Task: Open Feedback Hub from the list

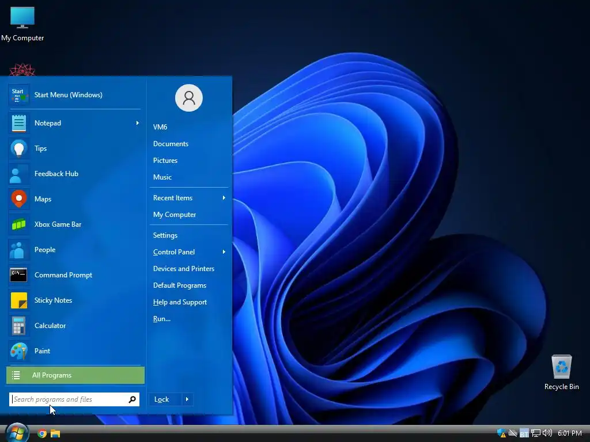Action: (x=75, y=174)
